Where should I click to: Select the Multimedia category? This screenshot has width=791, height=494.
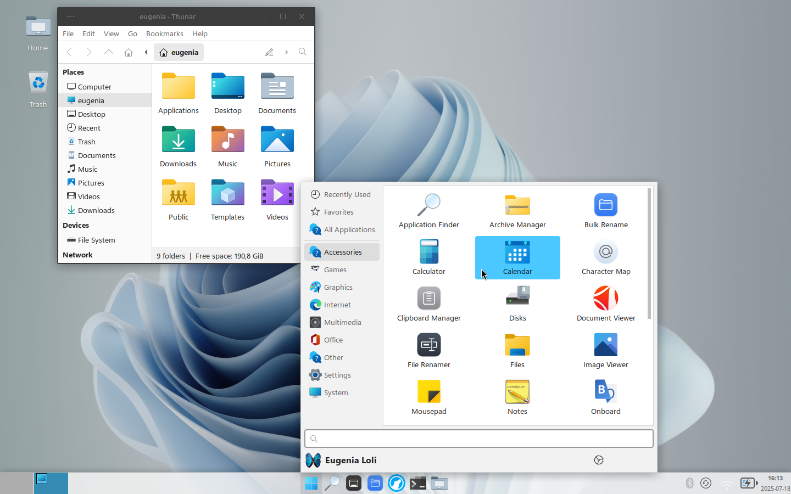coord(342,322)
